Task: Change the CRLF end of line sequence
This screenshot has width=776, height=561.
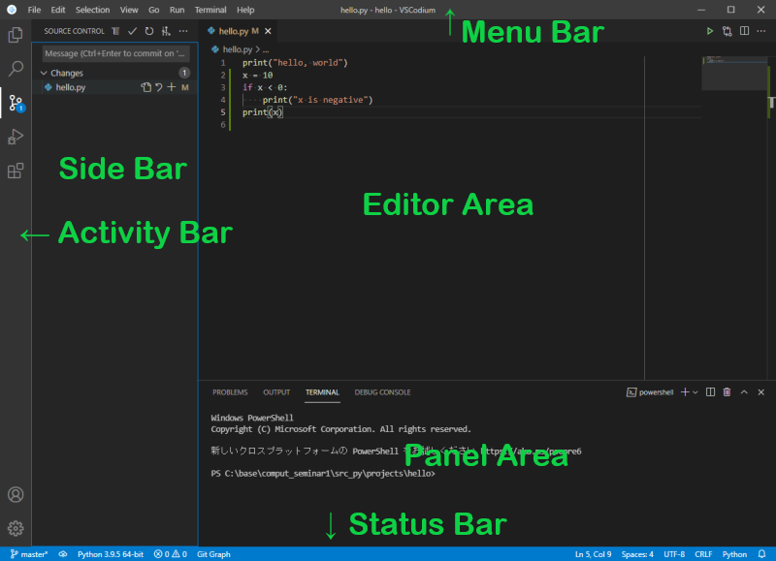Action: [703, 554]
